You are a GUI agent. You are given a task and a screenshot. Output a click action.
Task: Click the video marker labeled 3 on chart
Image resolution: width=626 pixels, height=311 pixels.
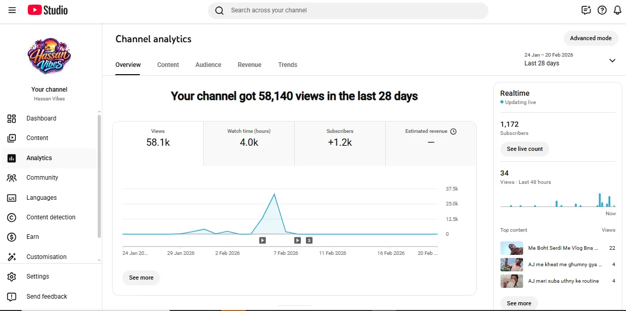pyautogui.click(x=309, y=240)
